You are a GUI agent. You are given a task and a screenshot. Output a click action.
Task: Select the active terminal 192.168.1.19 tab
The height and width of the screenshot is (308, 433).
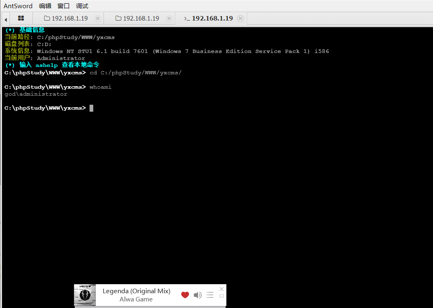tap(209, 18)
